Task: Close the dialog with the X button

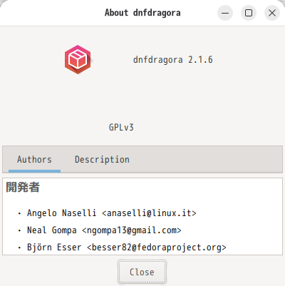Action: point(272,13)
